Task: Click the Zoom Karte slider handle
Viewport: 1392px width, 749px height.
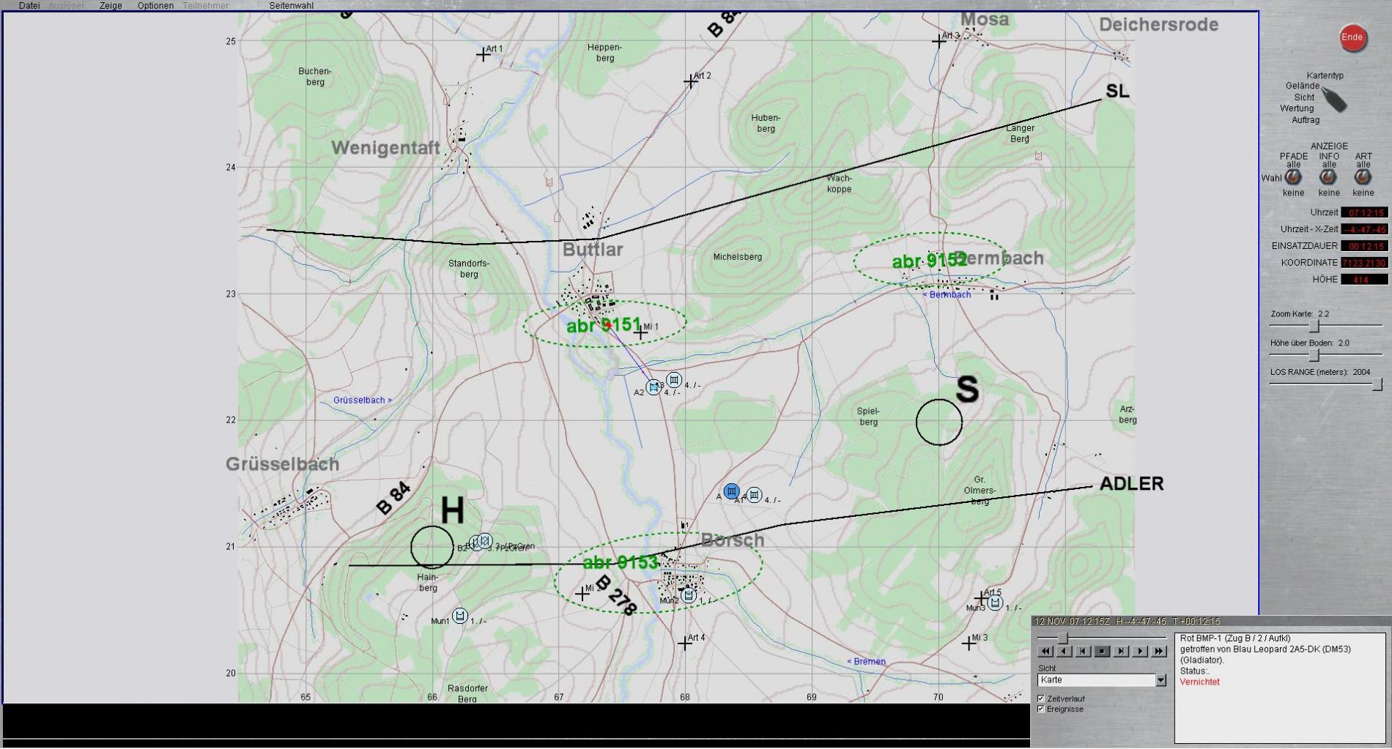Action: tap(1314, 326)
